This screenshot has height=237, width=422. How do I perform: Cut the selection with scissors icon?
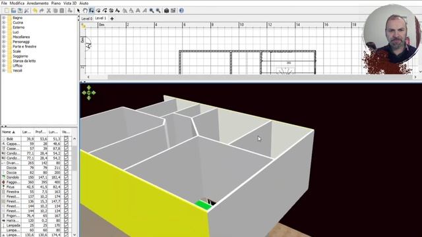(x=49, y=11)
